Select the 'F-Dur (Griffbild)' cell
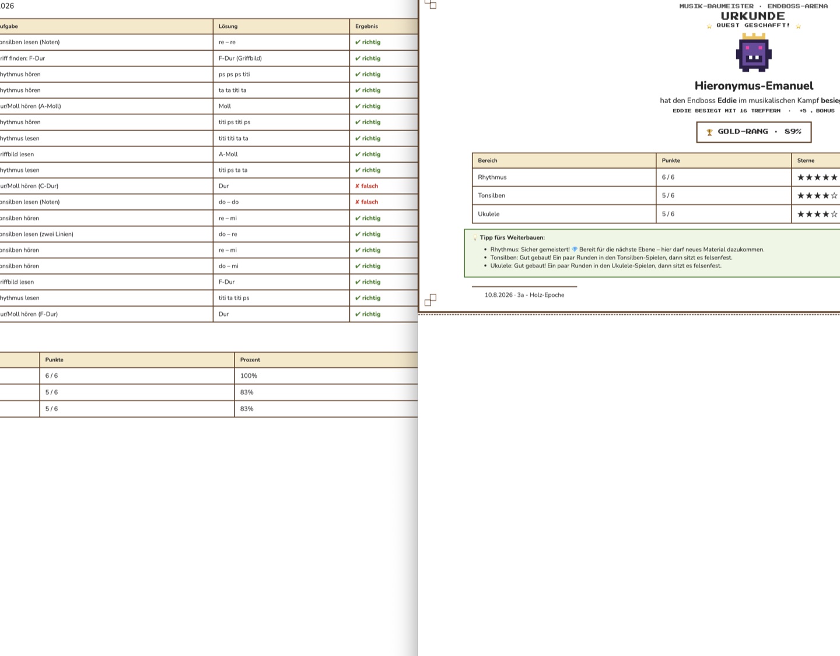Image resolution: width=840 pixels, height=656 pixels. 281,58
